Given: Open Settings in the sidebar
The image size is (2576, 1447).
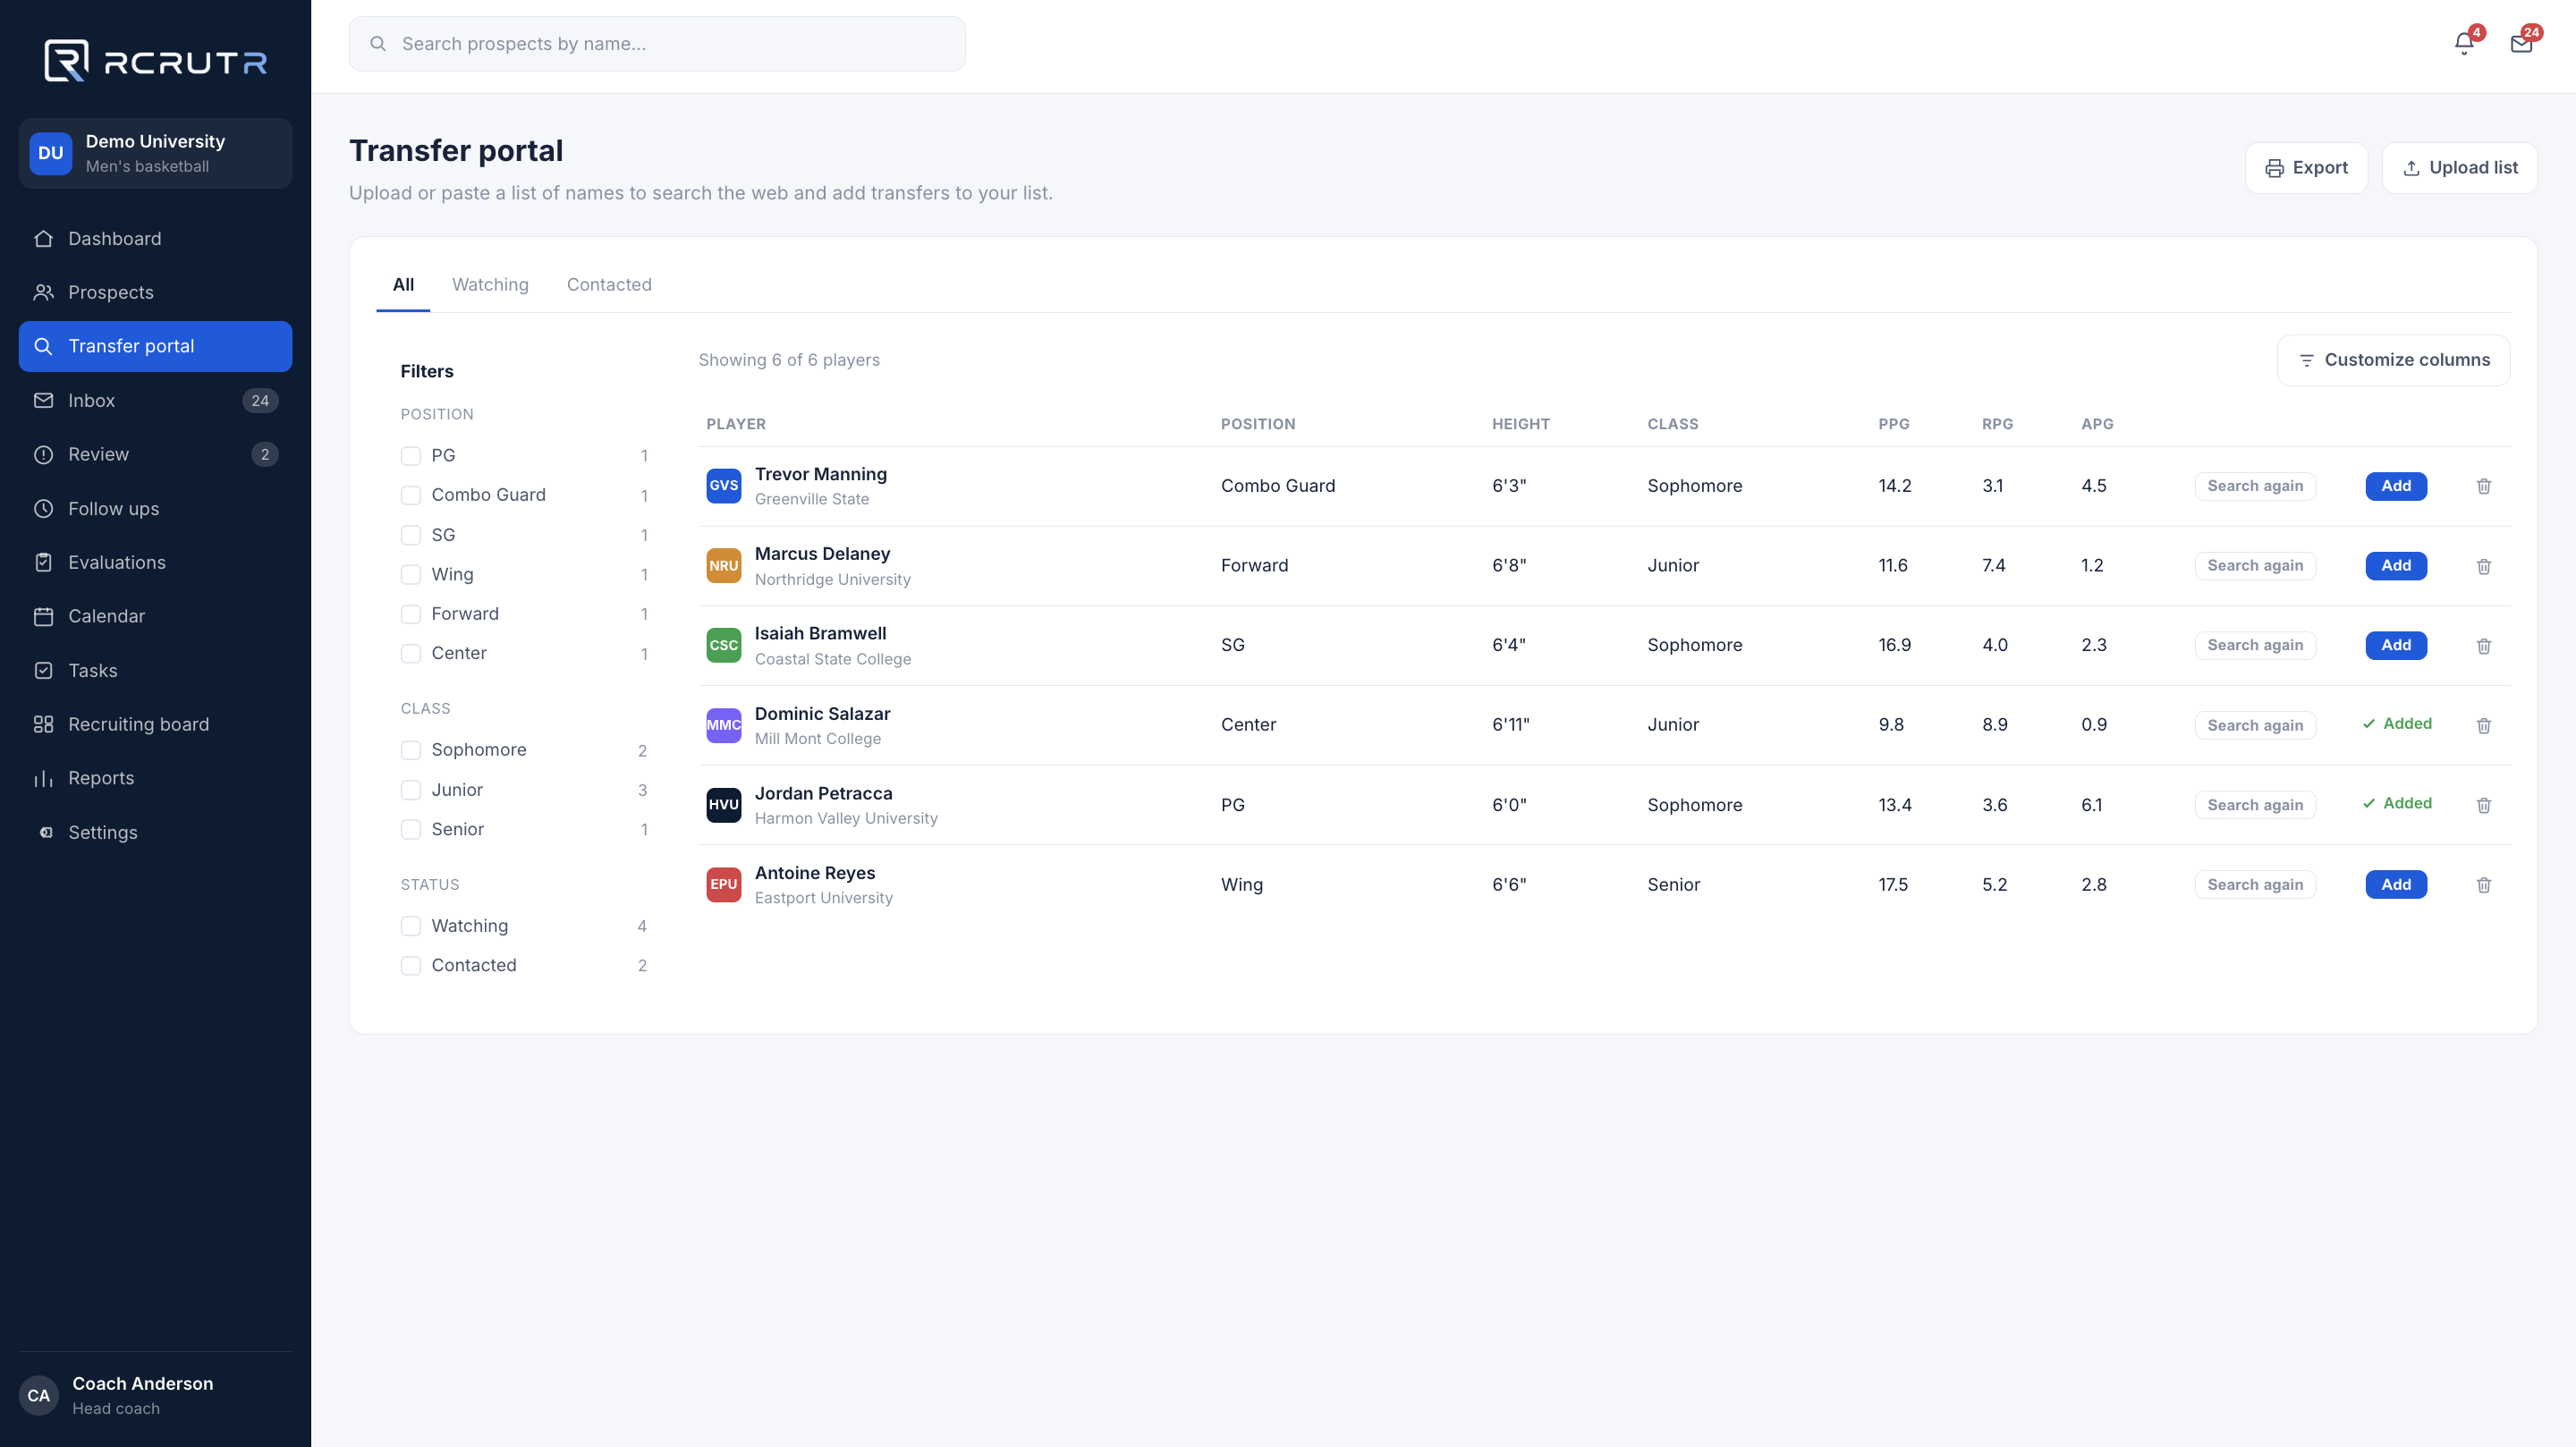Looking at the screenshot, I should coord(155,832).
